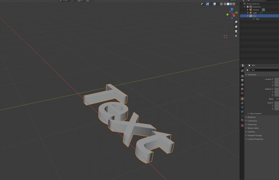Collapse the Text object in outliner

click(x=247, y=16)
